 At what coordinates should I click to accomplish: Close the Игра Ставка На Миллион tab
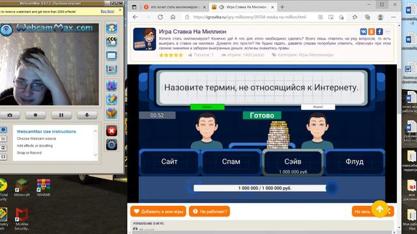tap(272, 7)
